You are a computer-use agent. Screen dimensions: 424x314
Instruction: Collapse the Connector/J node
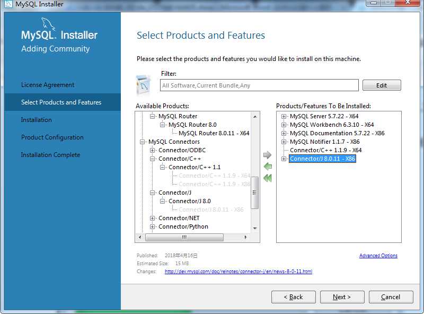(152, 193)
